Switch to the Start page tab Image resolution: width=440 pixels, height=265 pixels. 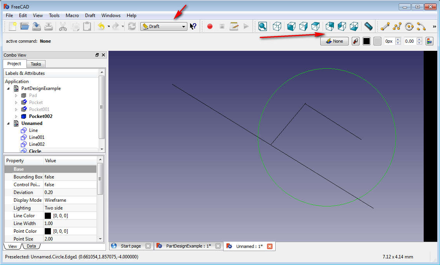click(131, 246)
